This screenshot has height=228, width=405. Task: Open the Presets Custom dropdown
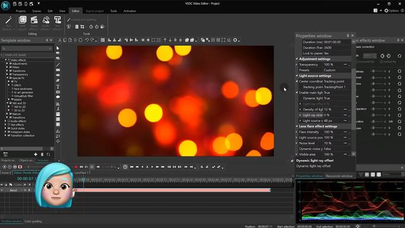click(337, 70)
